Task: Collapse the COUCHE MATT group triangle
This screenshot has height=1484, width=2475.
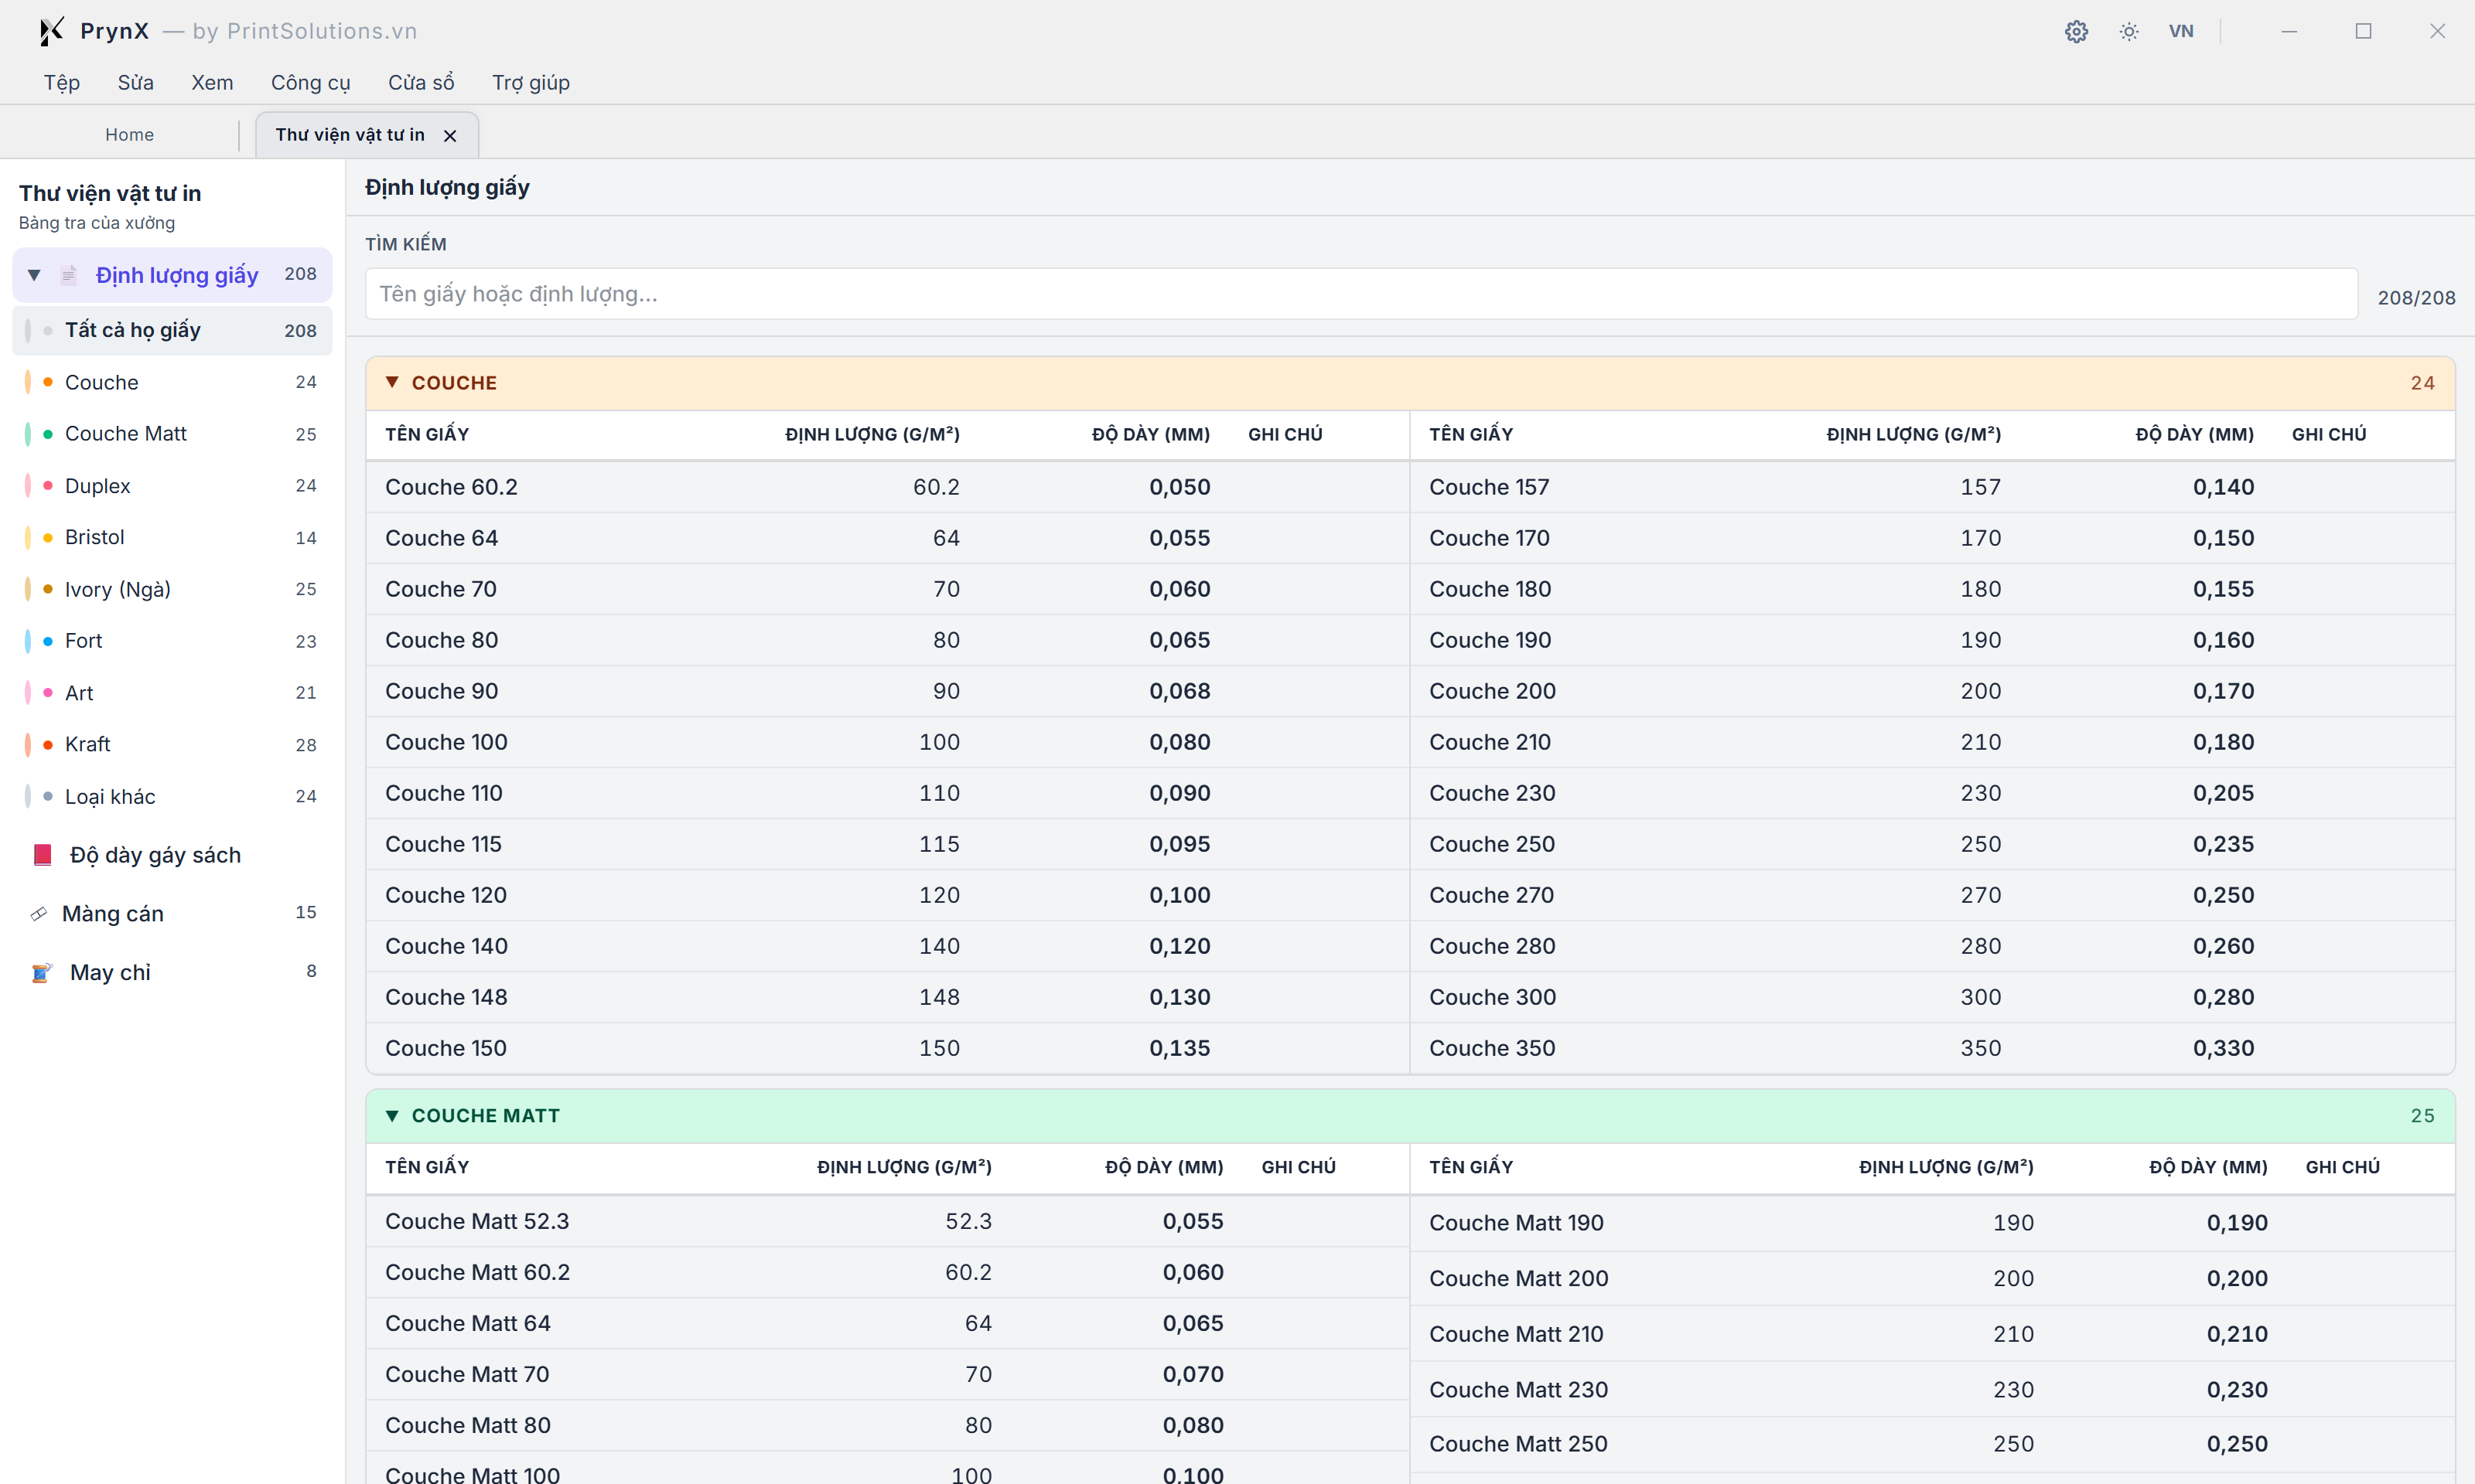Action: [x=392, y=1115]
